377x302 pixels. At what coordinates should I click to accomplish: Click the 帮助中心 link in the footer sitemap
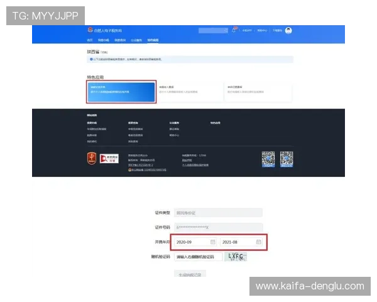[x=174, y=135]
